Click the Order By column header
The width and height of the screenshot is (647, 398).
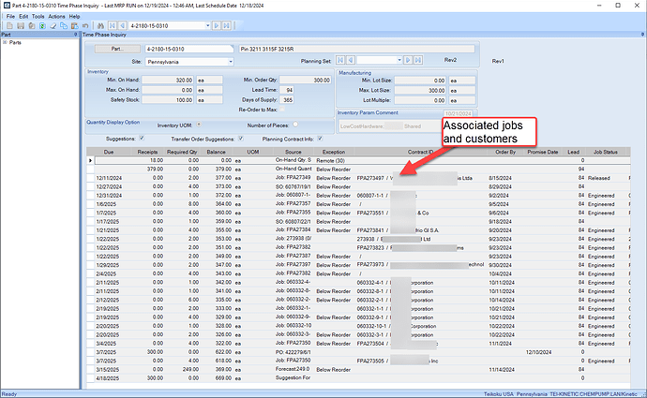(505, 152)
